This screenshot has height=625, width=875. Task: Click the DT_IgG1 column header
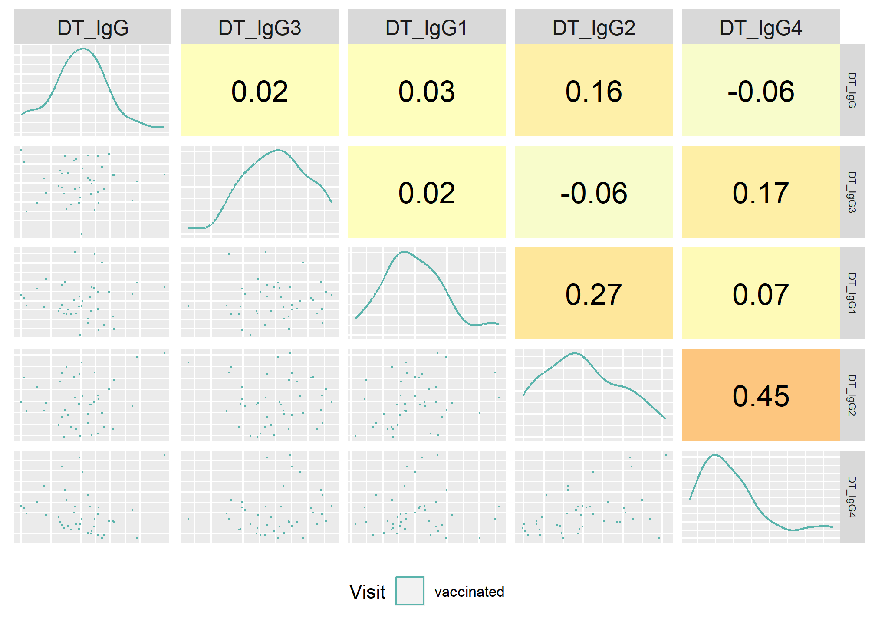click(x=427, y=27)
